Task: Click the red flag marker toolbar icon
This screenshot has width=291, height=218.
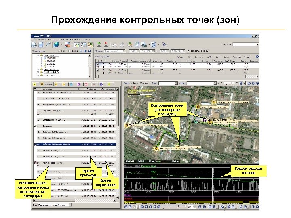Action: click(x=106, y=44)
